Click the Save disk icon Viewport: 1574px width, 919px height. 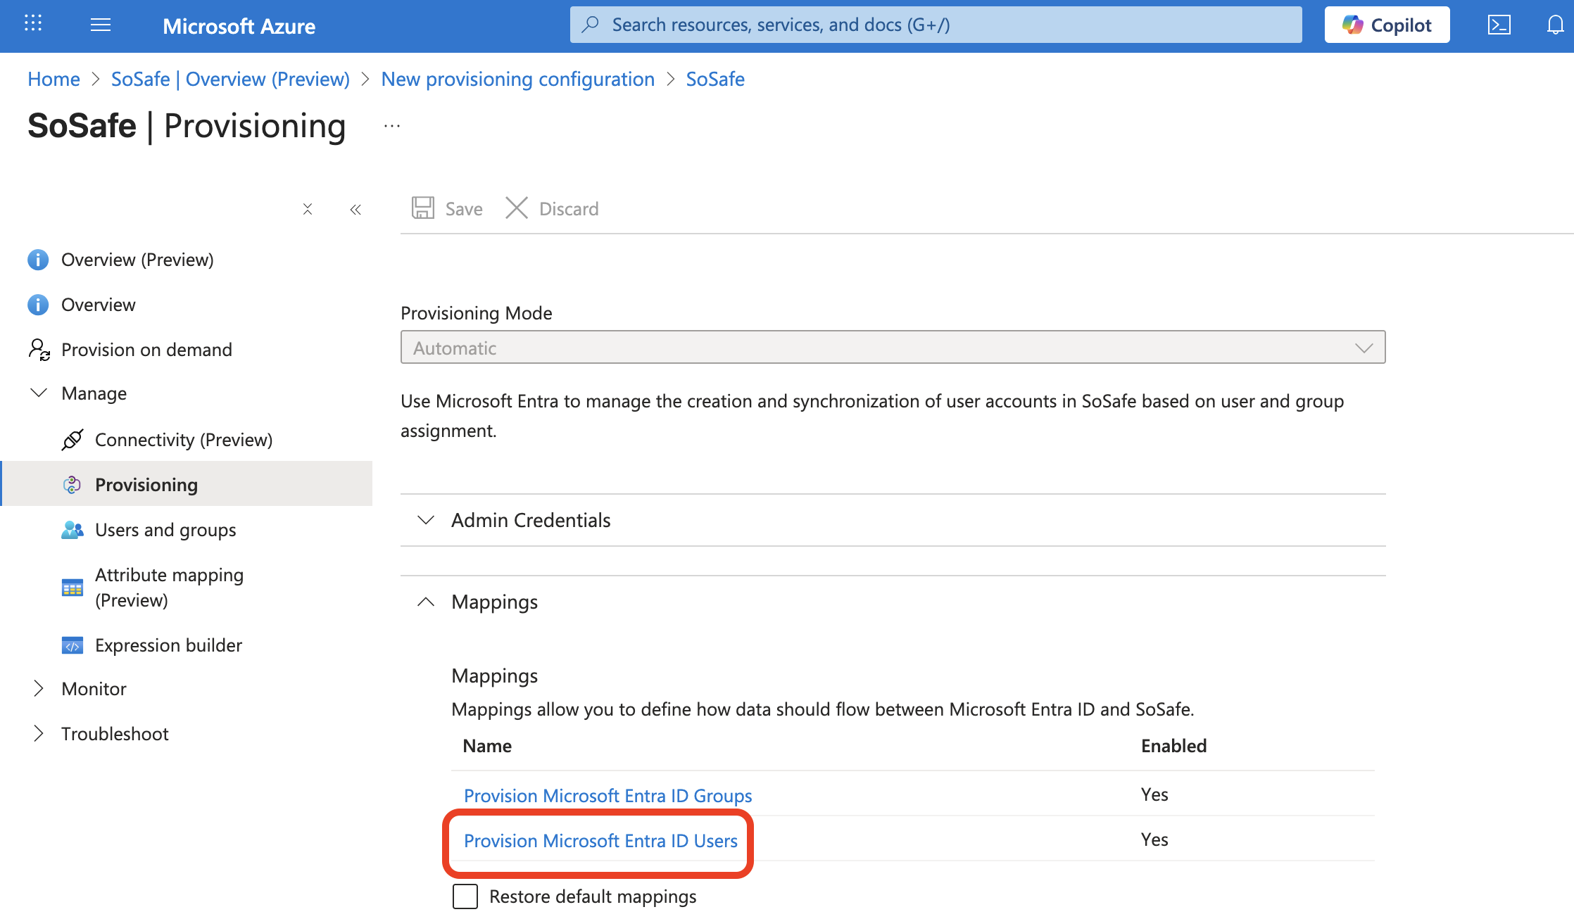click(423, 208)
